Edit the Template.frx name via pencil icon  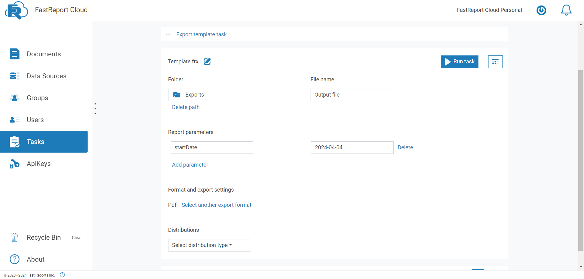pos(207,61)
